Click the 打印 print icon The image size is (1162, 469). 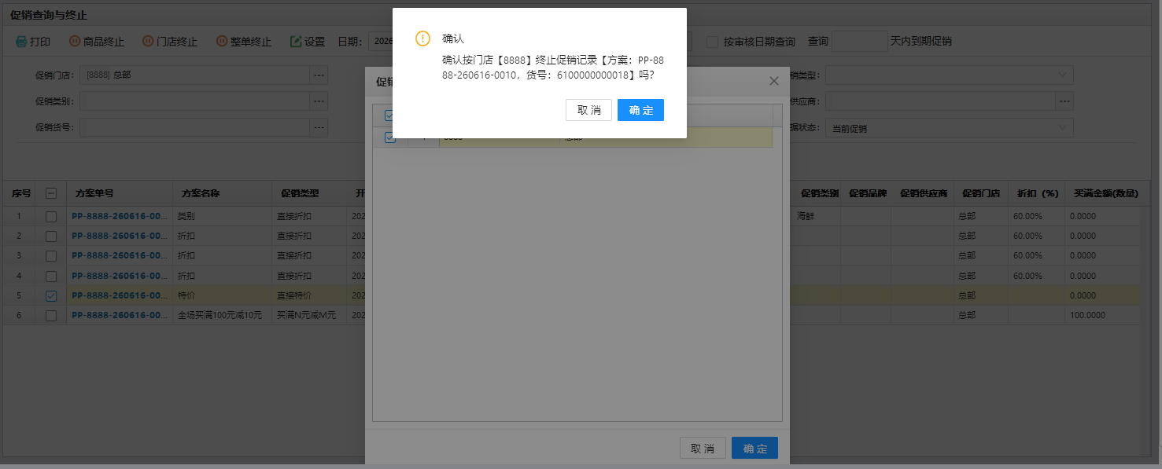(x=21, y=41)
